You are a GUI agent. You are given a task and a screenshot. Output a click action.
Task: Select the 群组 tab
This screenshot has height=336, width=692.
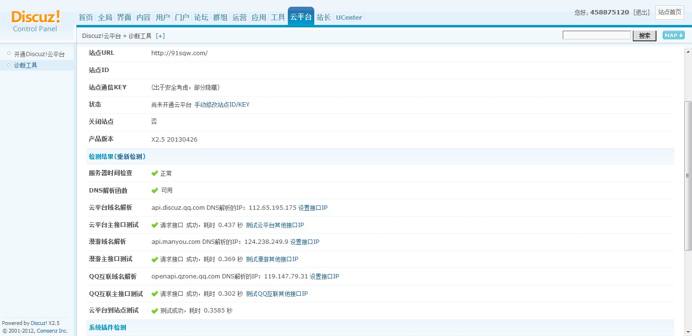(221, 17)
